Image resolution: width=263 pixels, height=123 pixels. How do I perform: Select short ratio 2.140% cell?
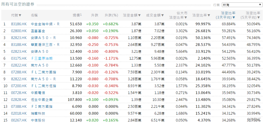click(x=204, y=58)
